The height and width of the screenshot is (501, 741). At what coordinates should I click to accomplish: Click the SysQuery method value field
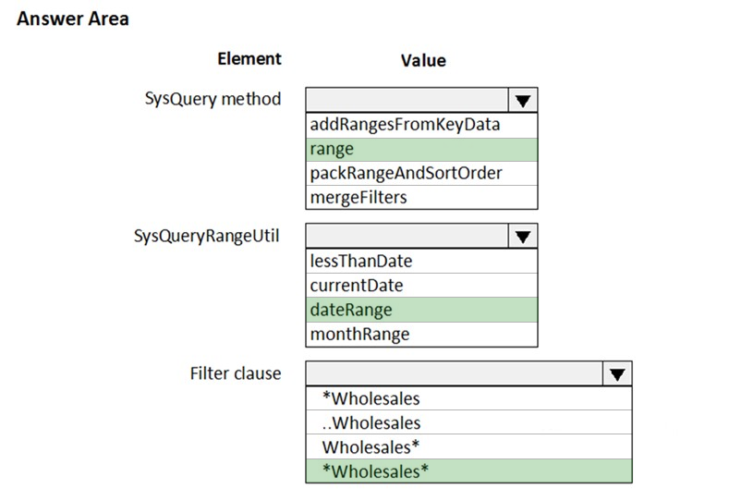(x=407, y=101)
